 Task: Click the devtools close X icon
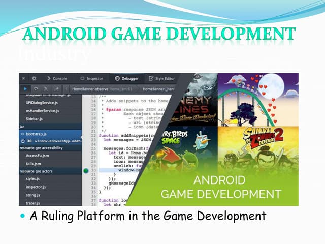[x=23, y=79]
